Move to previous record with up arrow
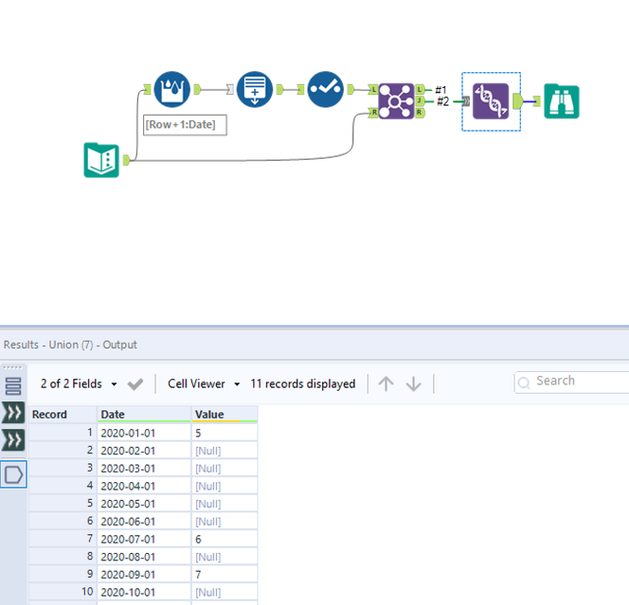 pyautogui.click(x=386, y=383)
